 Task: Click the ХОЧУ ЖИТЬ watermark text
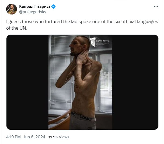(x=103, y=41)
